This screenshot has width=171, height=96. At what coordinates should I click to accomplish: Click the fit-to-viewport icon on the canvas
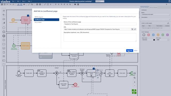135,73
